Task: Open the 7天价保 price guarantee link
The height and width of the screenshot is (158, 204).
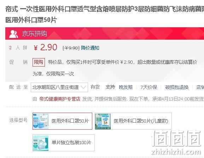Action: [149, 87]
